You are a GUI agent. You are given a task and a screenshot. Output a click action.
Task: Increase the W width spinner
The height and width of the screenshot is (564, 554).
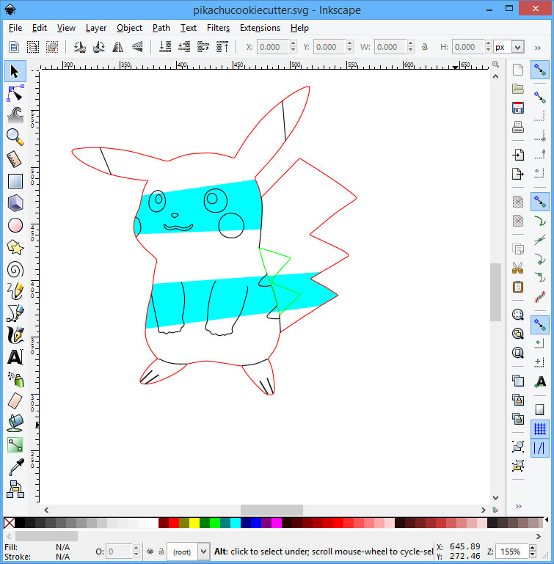pyautogui.click(x=411, y=43)
